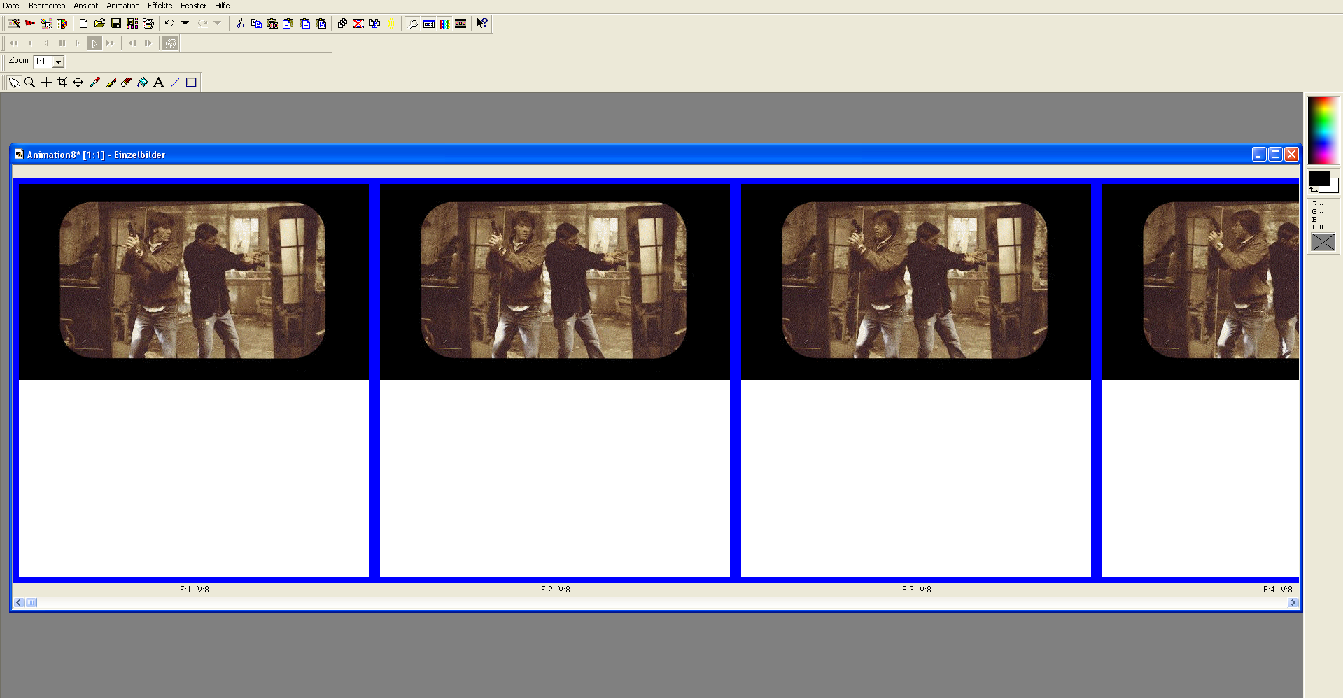Click the black foreground color swatch
The width and height of the screenshot is (1343, 698).
(x=1318, y=178)
